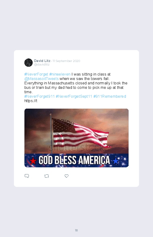Image resolution: width=153 pixels, height=237 pixels.
Task: Open the #nineeleven hashtag
Action: tap(60, 74)
